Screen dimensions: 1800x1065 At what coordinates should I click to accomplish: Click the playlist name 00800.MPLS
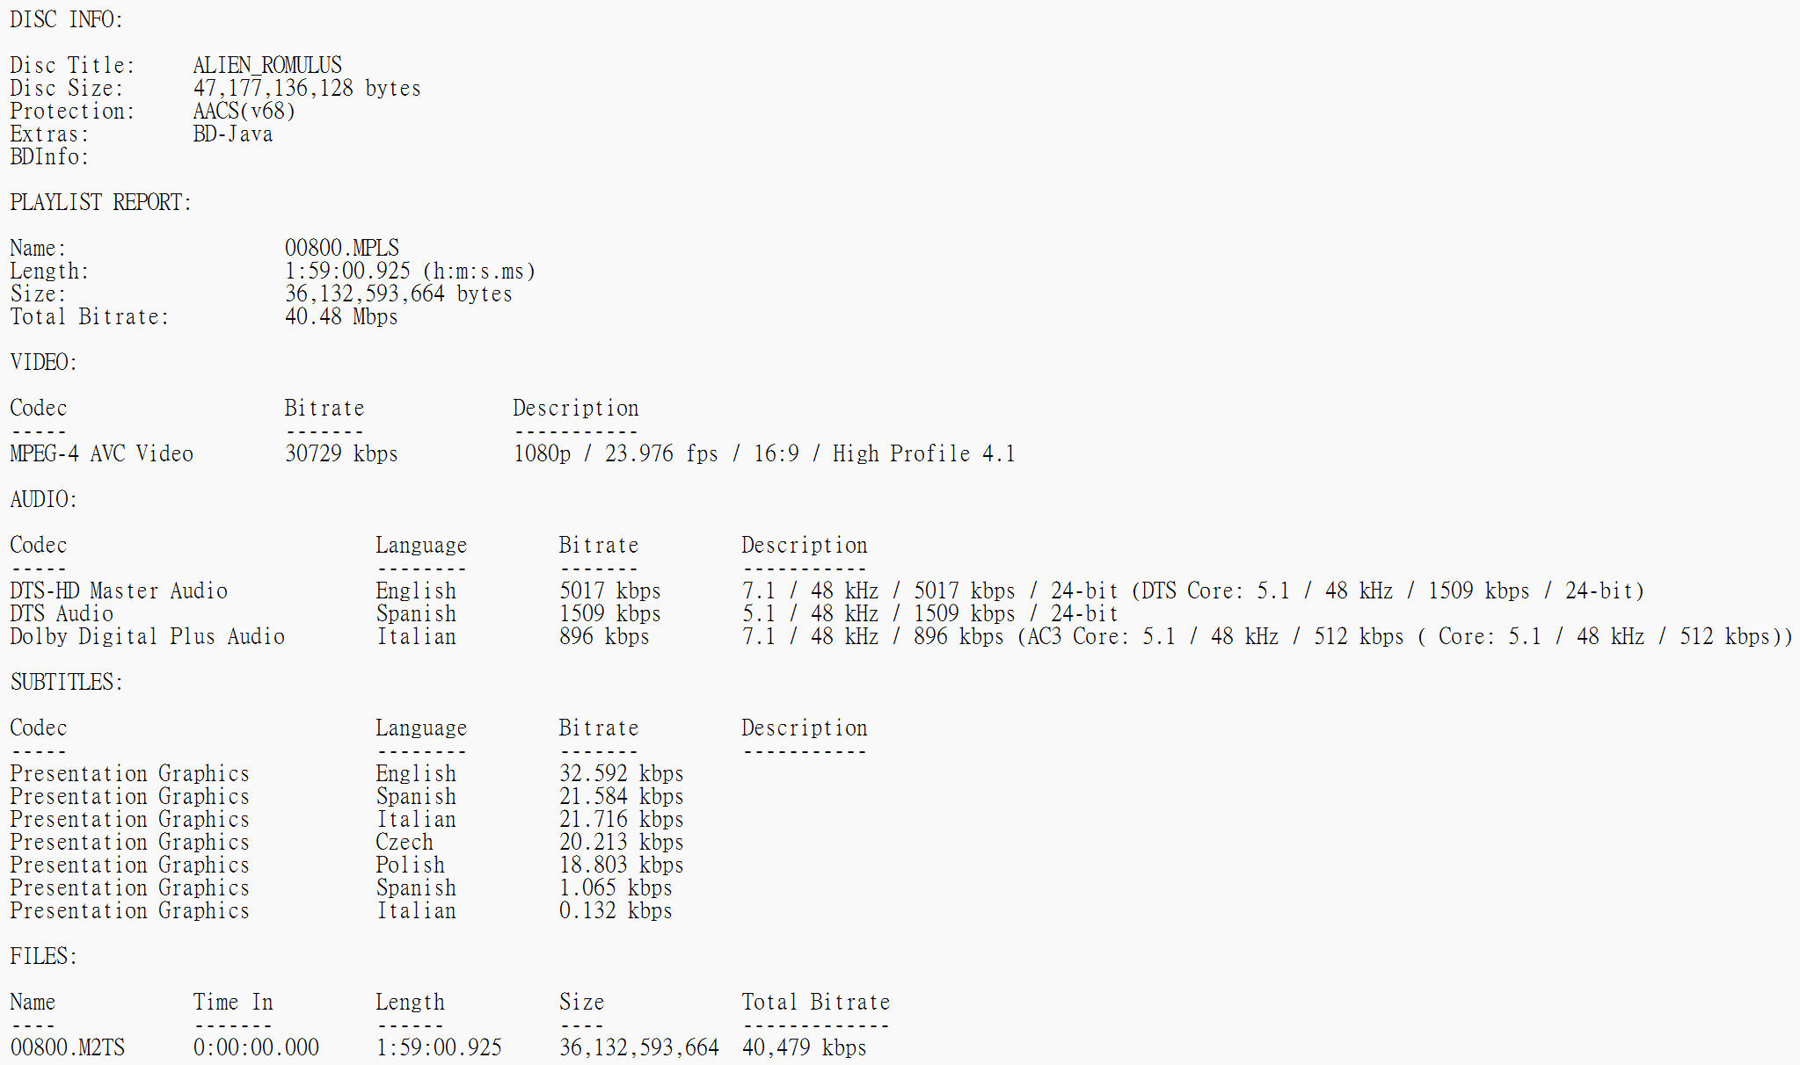(x=341, y=249)
